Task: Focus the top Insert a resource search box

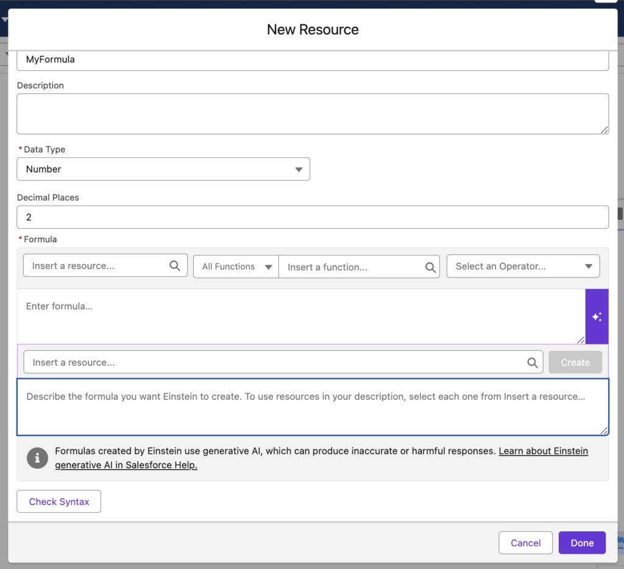Action: [105, 265]
